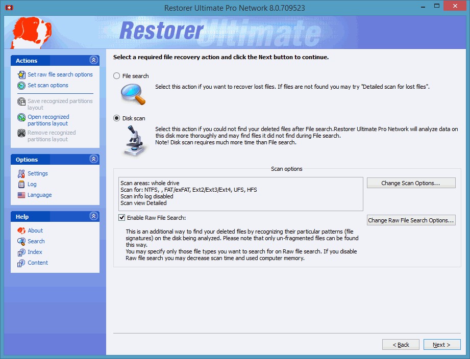
Task: Choose the Language link
Action: (40, 195)
